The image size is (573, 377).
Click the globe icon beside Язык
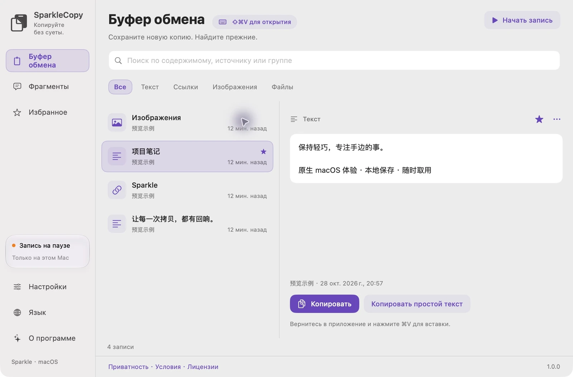pyautogui.click(x=17, y=313)
